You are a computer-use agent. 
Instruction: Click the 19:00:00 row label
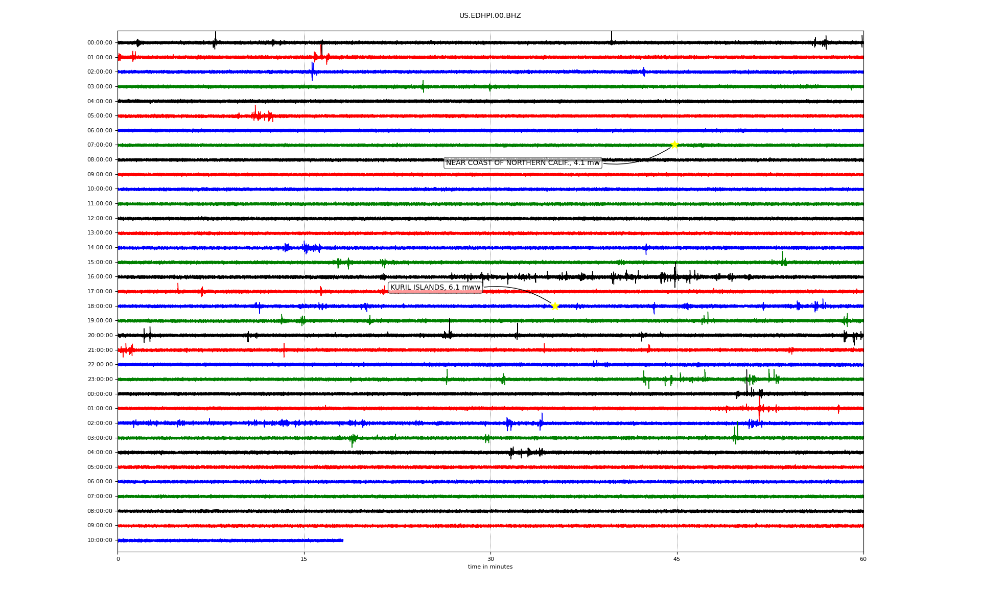100,321
